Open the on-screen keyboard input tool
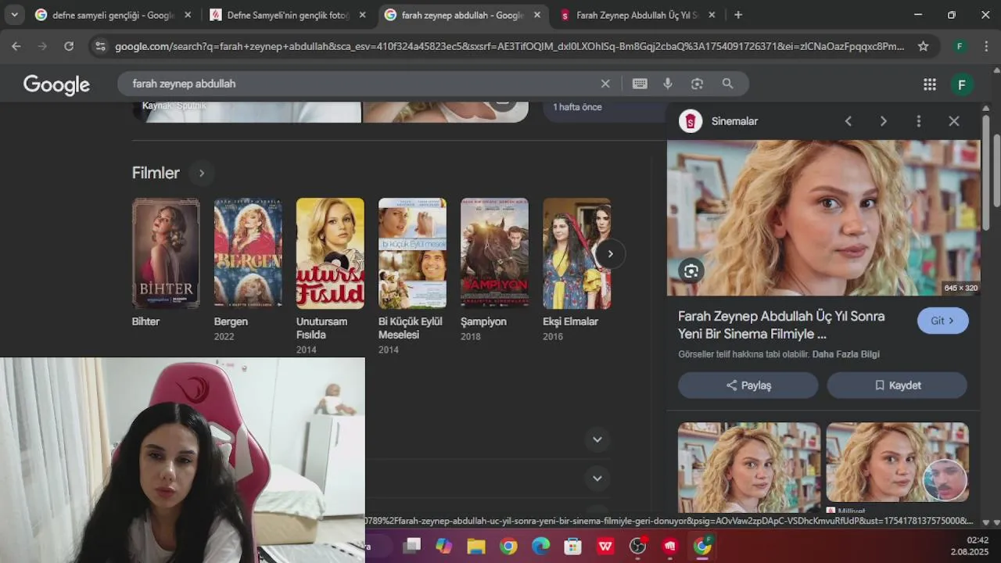Viewport: 1001px width, 563px height. point(640,84)
